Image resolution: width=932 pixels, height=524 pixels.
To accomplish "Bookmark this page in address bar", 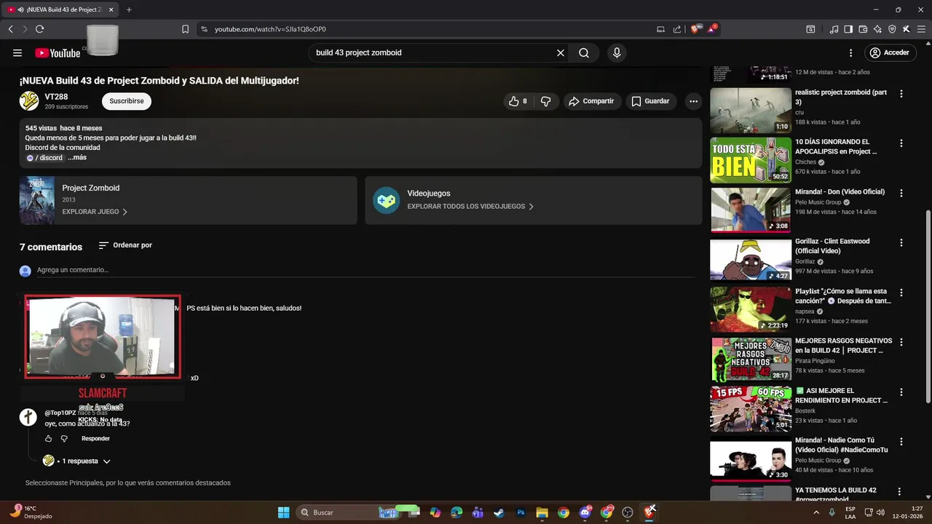I will click(x=185, y=29).
